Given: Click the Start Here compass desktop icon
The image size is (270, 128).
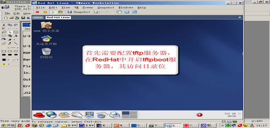Looking at the screenshot, I should click(46, 40).
